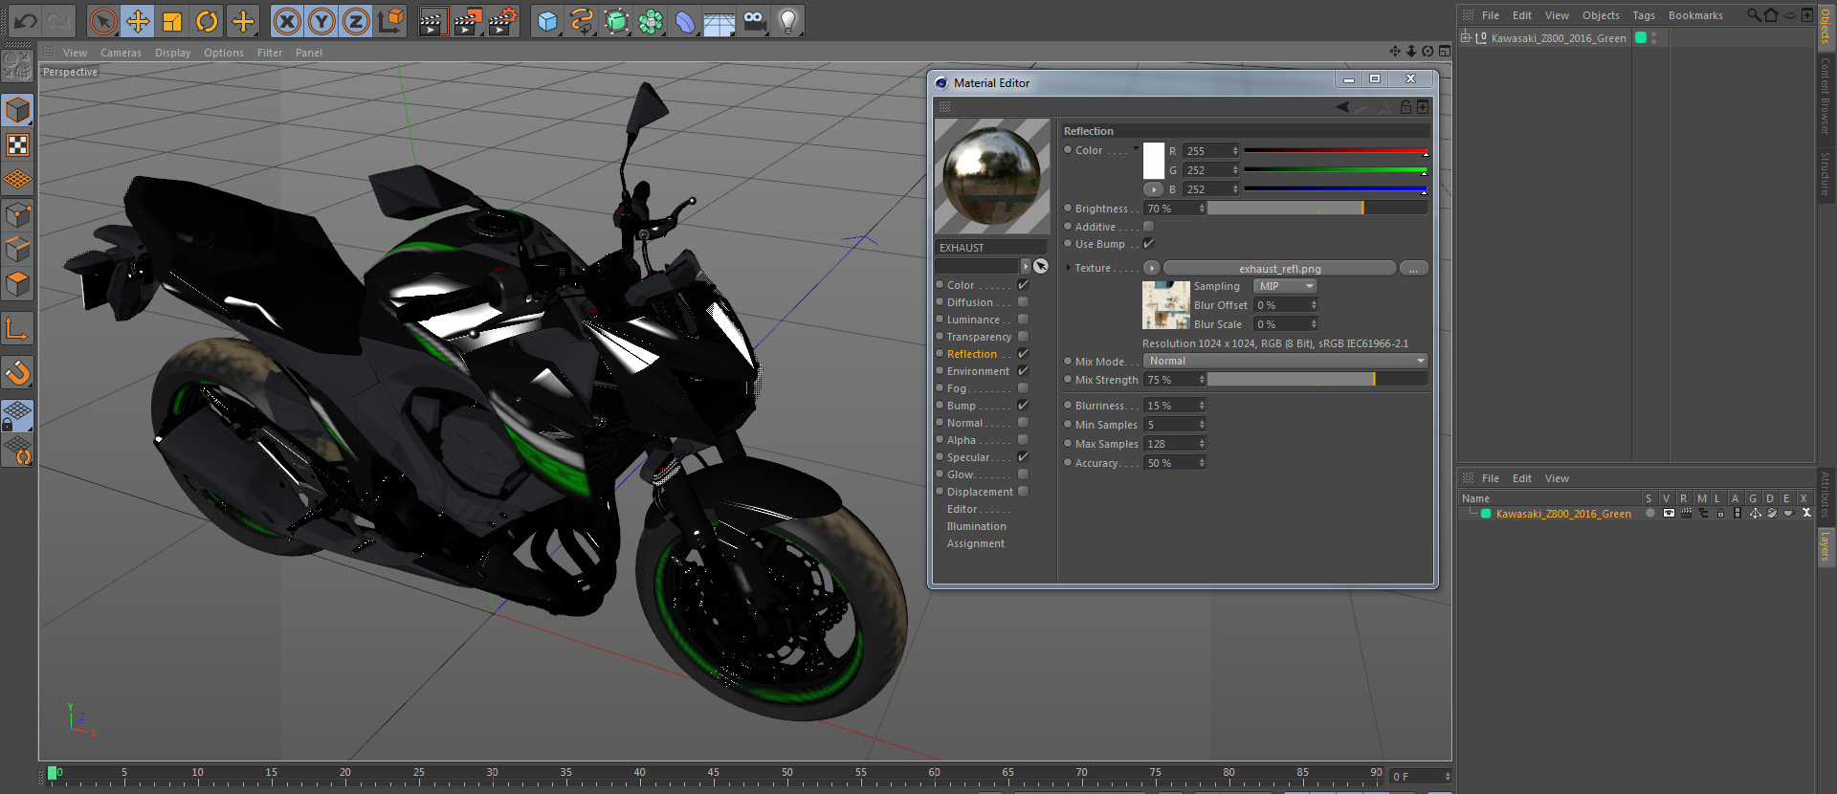Open viewport View menu

coord(75,53)
